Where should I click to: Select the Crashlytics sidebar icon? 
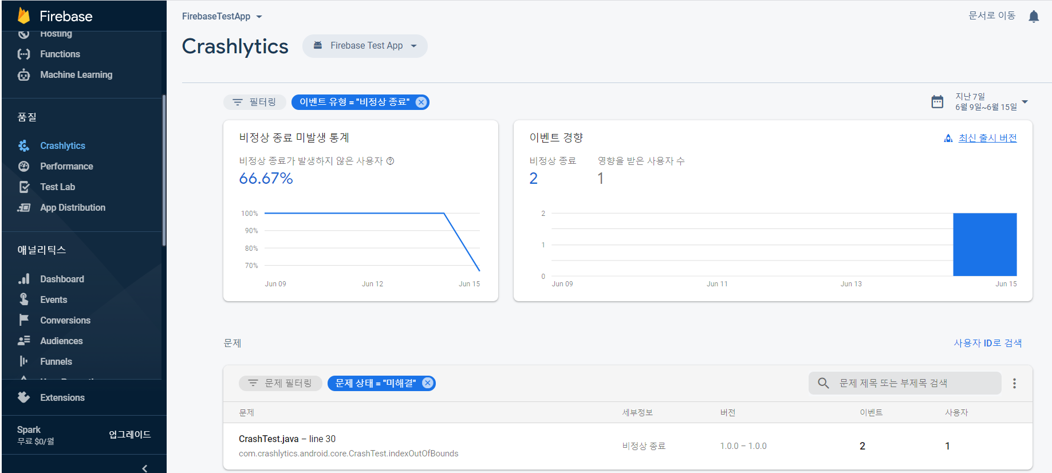coord(23,145)
